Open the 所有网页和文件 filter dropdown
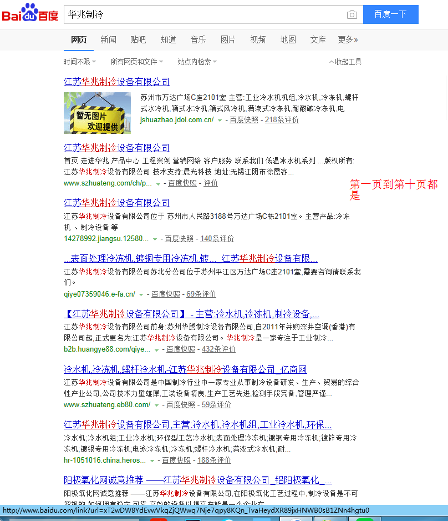 (x=136, y=62)
